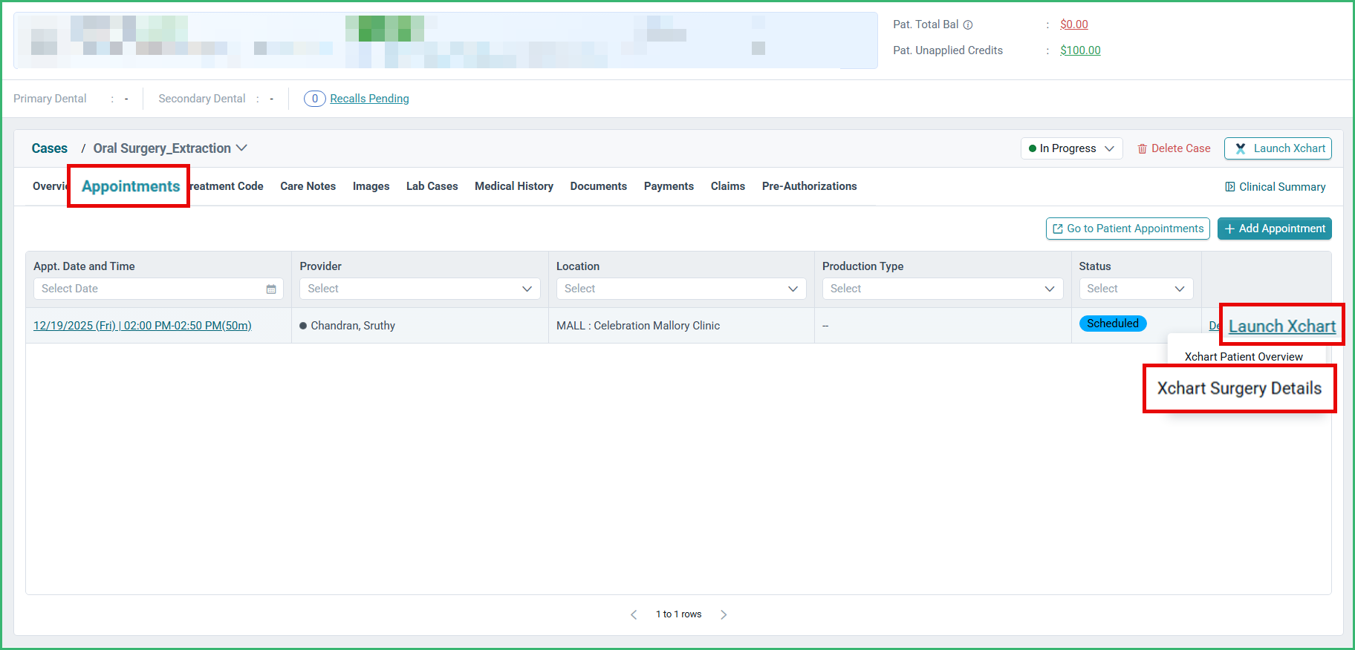Open the Care Notes tab
The height and width of the screenshot is (650, 1355).
click(x=308, y=186)
